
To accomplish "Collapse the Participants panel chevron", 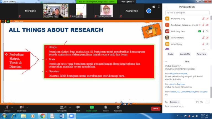I will [166, 7].
